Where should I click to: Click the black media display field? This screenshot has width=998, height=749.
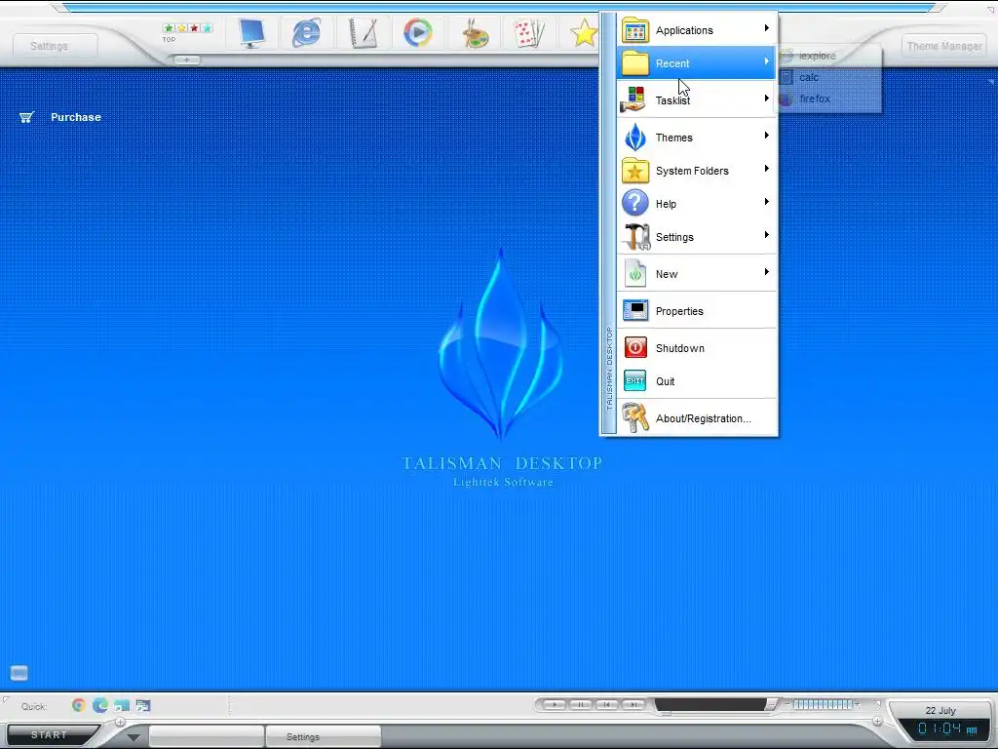710,704
